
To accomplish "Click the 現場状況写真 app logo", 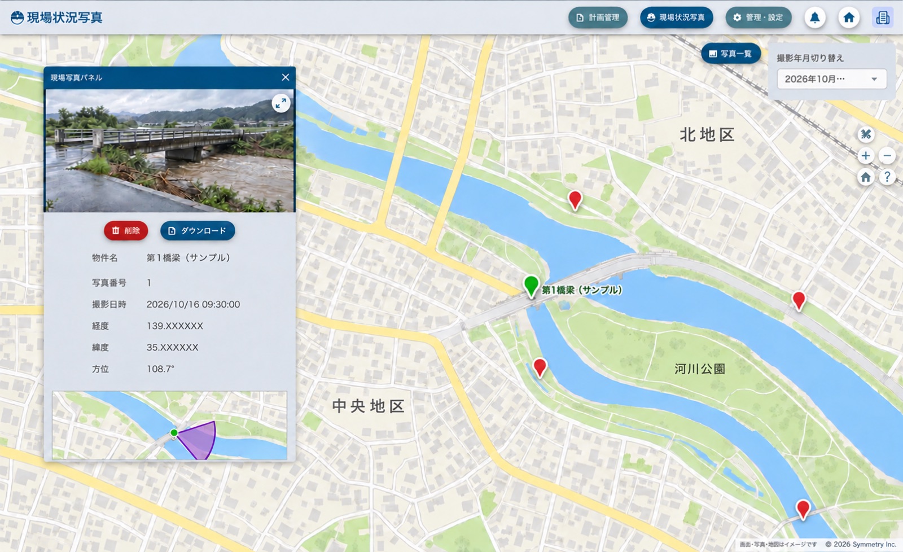I will (56, 17).
